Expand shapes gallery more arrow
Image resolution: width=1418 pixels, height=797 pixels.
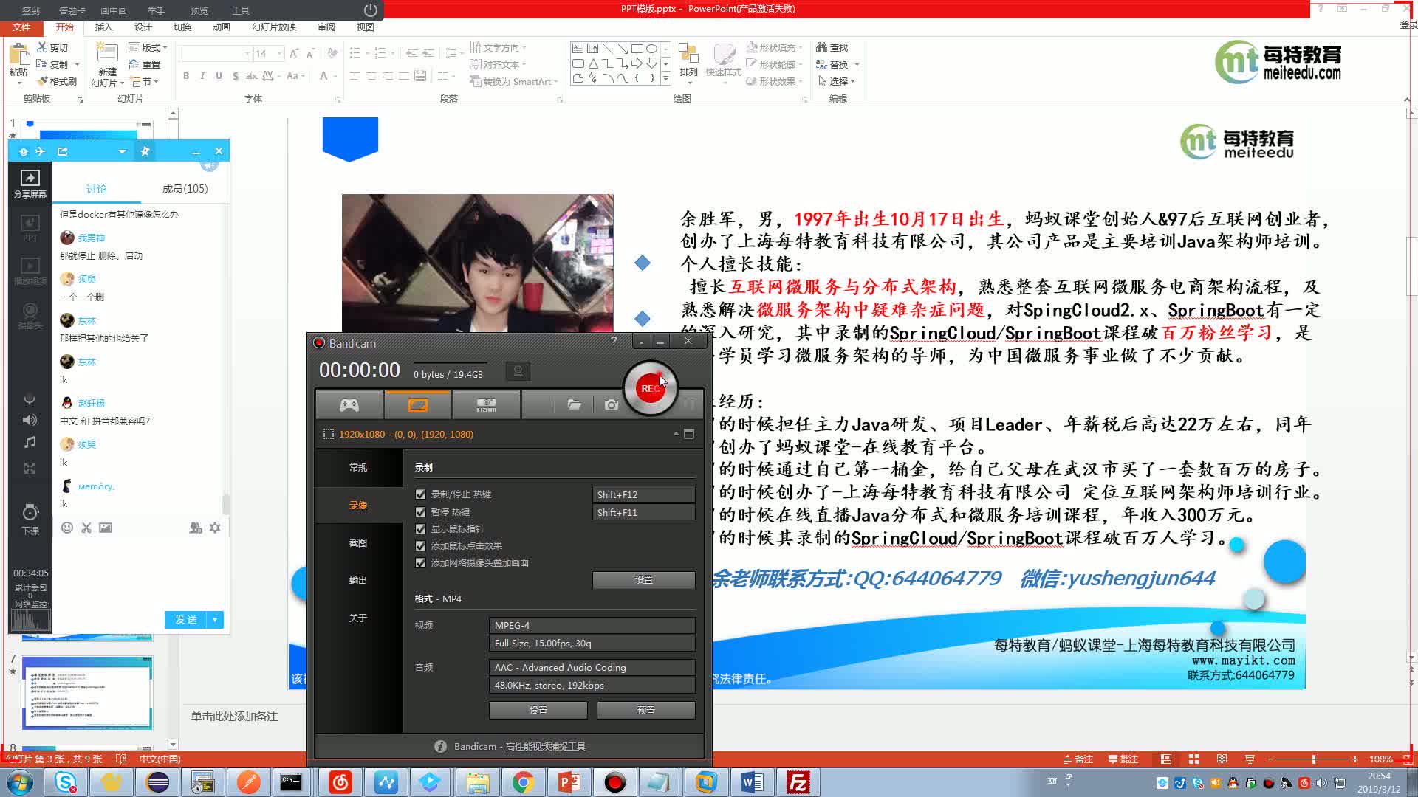665,77
